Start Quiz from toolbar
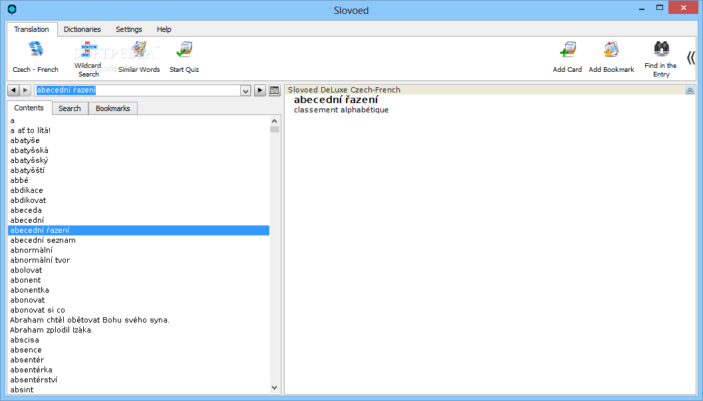Viewport: 703px width, 401px height. point(184,57)
